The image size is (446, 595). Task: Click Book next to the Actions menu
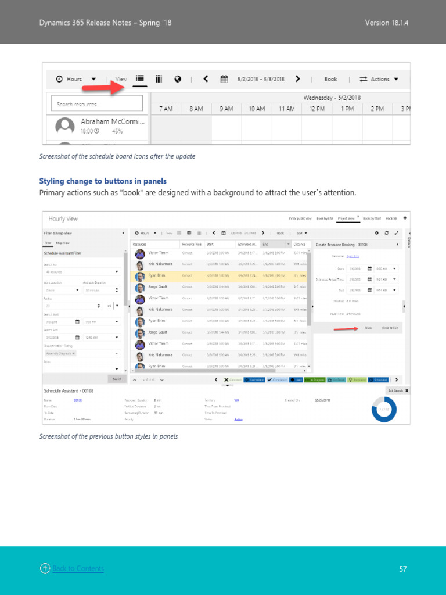(330, 79)
